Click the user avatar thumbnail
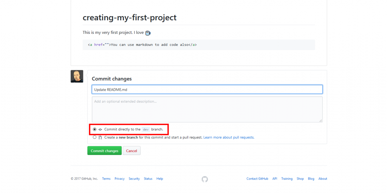Screen dimensions: 387x193 point(77,76)
